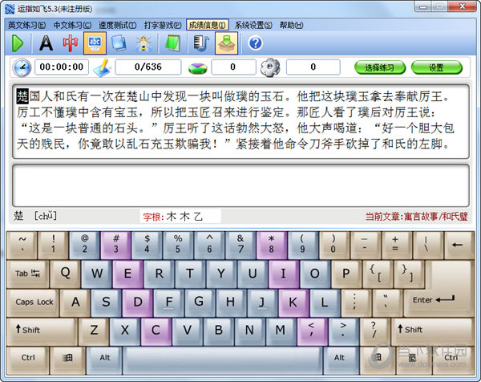Viewport: 481px width, 382px height.
Task: Click the Z key on virtual keyboard
Action: click(x=94, y=331)
